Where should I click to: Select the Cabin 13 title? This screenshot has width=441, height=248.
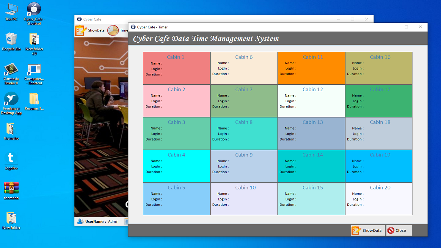click(x=313, y=122)
